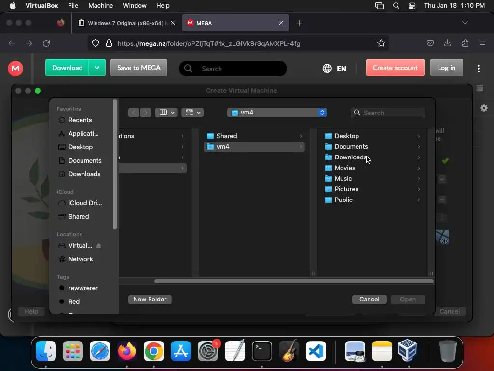494x371 pixels.
Task: Open GarageBand in the dock
Action: (289, 351)
